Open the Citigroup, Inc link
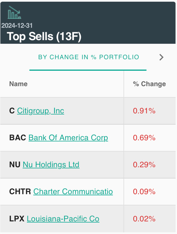The height and width of the screenshot is (234, 177). 40,111
